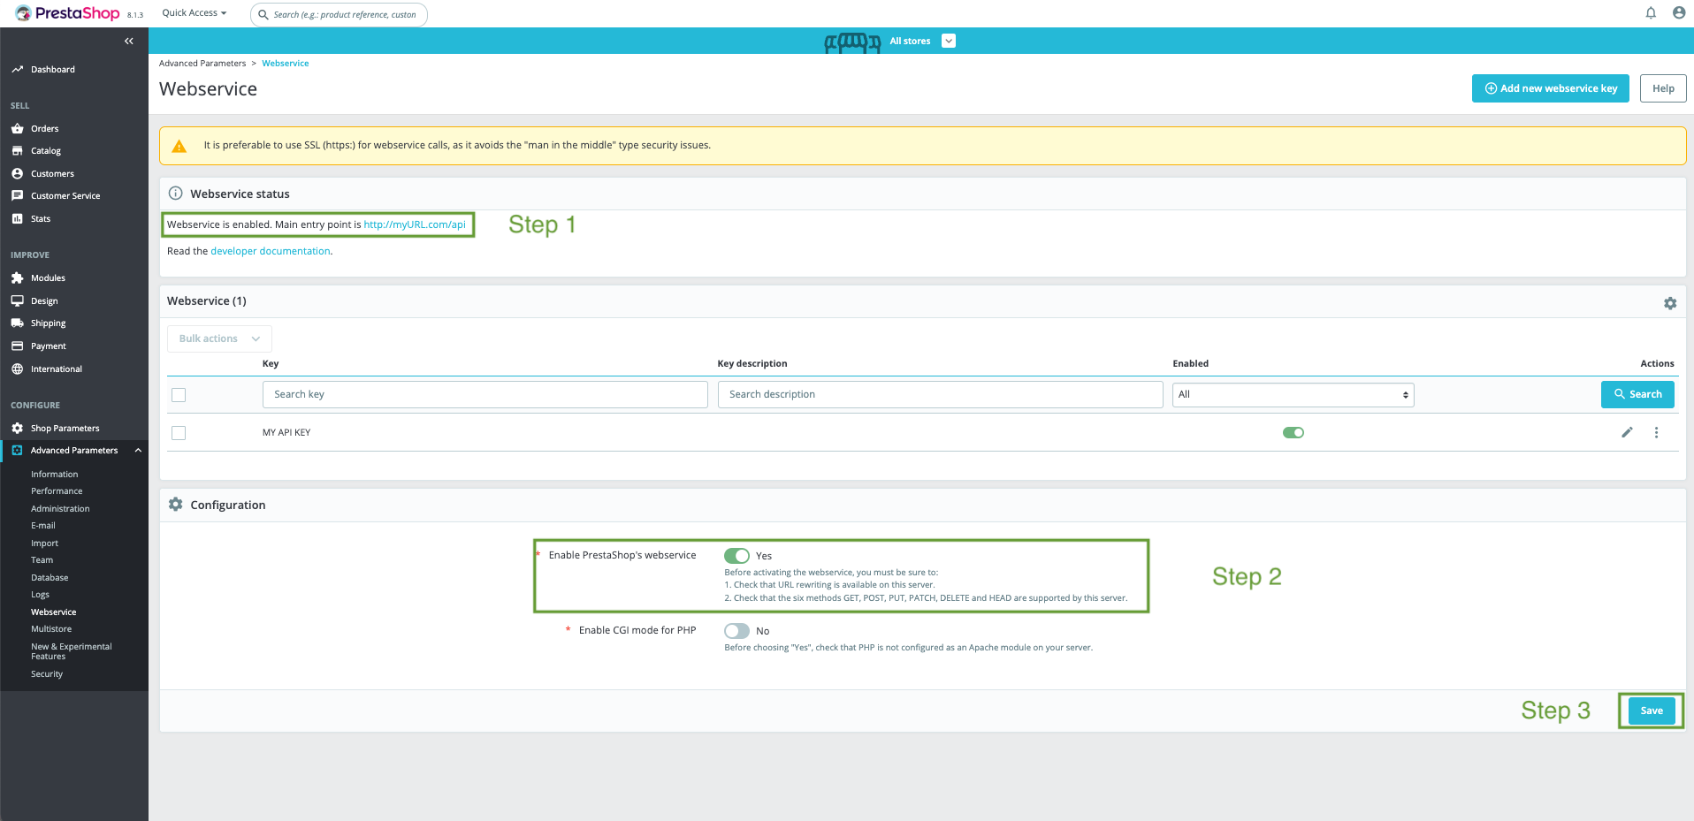Click the notifications bell icon
The image size is (1694, 821).
1651,13
